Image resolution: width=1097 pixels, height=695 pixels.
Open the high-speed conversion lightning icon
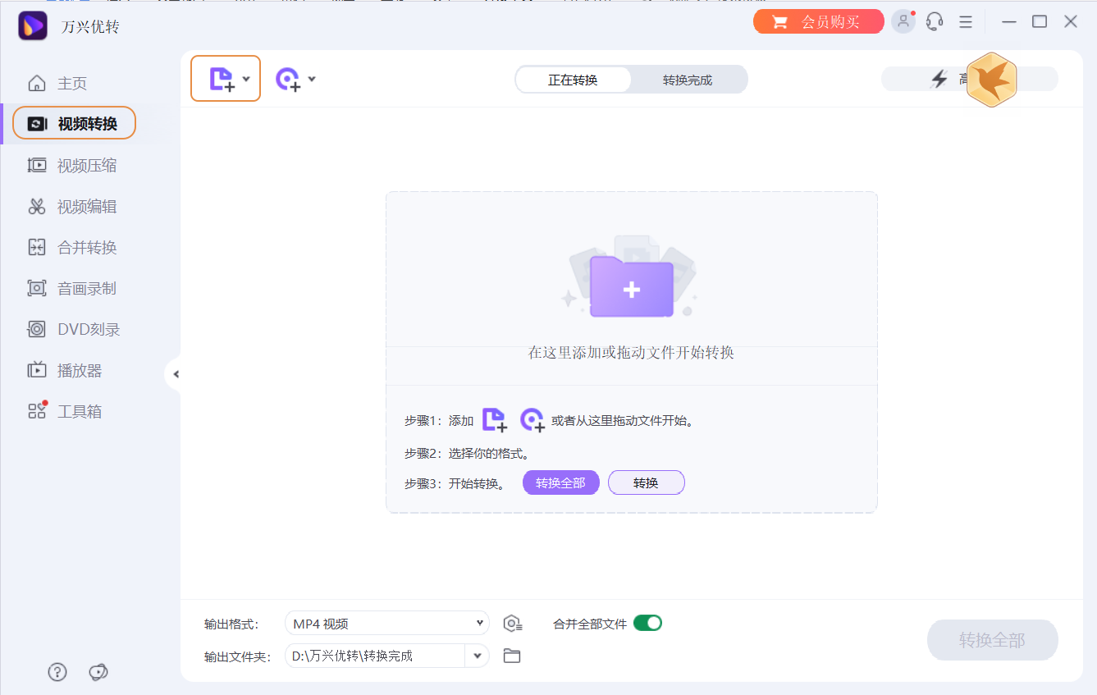click(x=939, y=79)
